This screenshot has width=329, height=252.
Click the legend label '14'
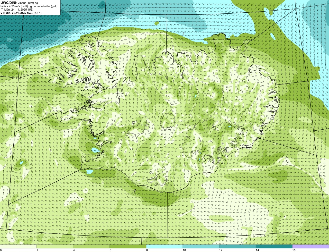[257, 250]
